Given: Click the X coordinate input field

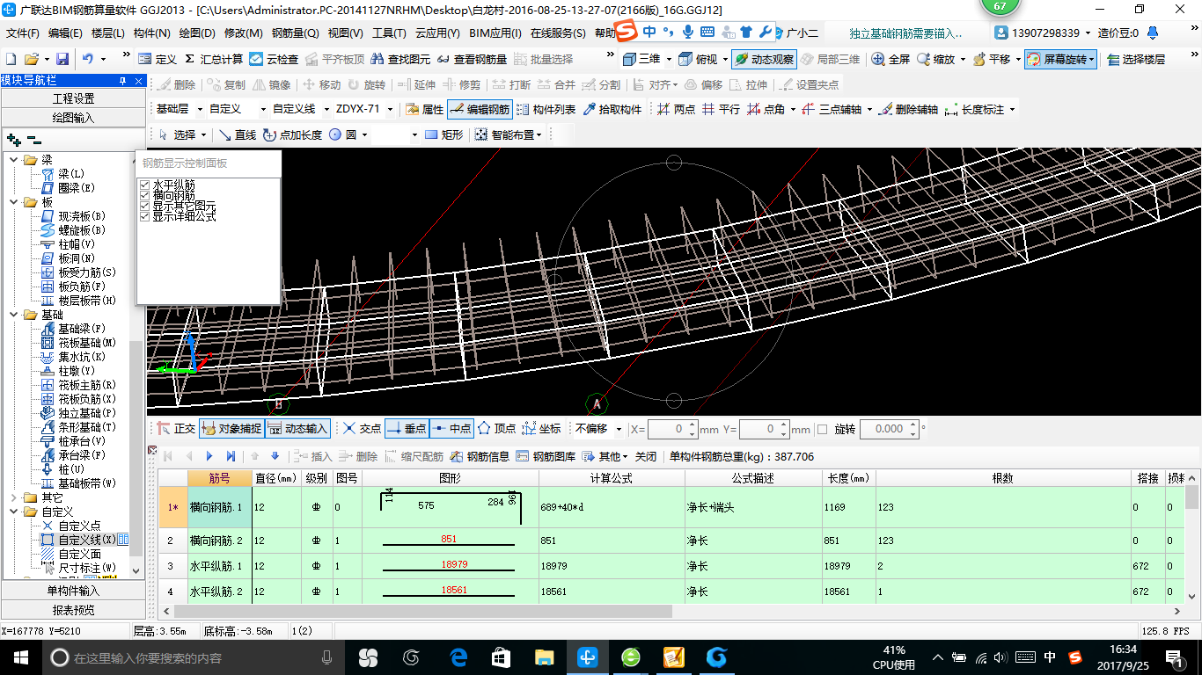Looking at the screenshot, I should click(672, 429).
